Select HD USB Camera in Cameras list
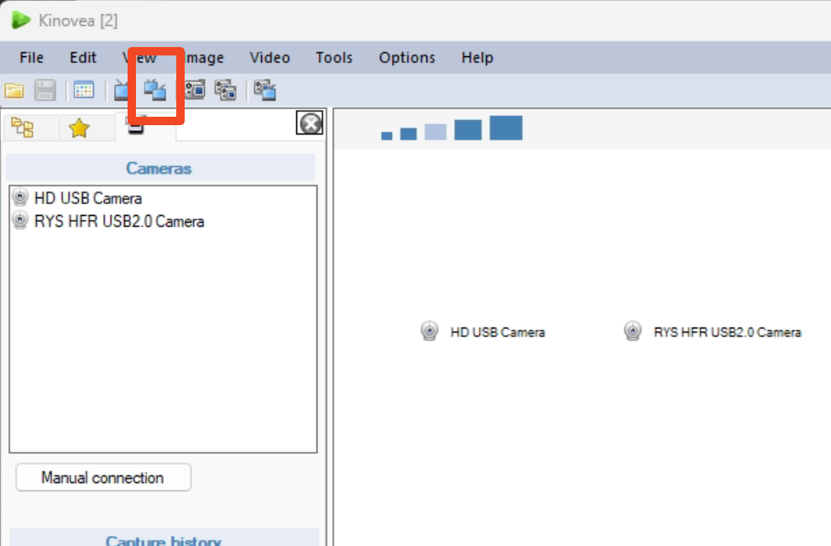This screenshot has width=831, height=546. [87, 198]
